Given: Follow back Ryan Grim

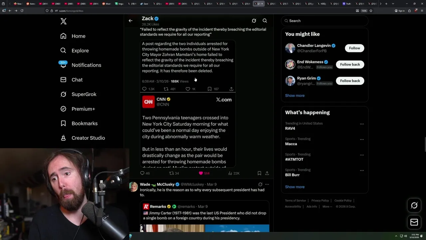Looking at the screenshot, I should click(350, 81).
